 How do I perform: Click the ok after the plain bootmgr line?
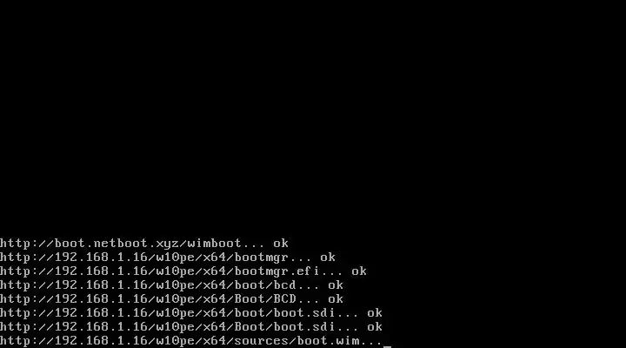[x=328, y=258]
